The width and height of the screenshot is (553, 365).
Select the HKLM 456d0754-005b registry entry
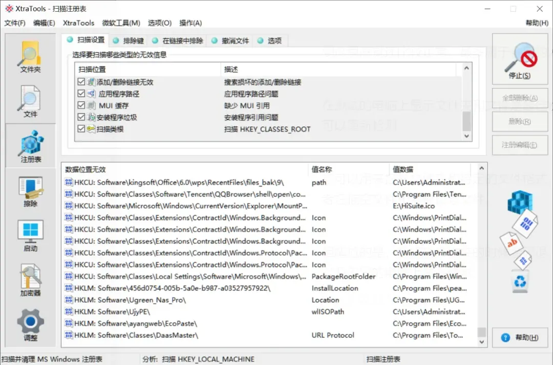tap(270, 288)
